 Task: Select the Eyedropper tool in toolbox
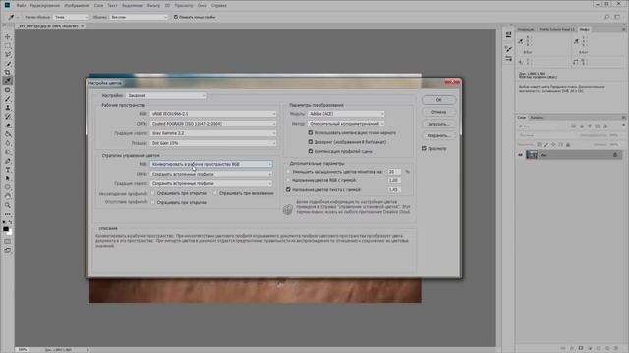click(x=8, y=81)
